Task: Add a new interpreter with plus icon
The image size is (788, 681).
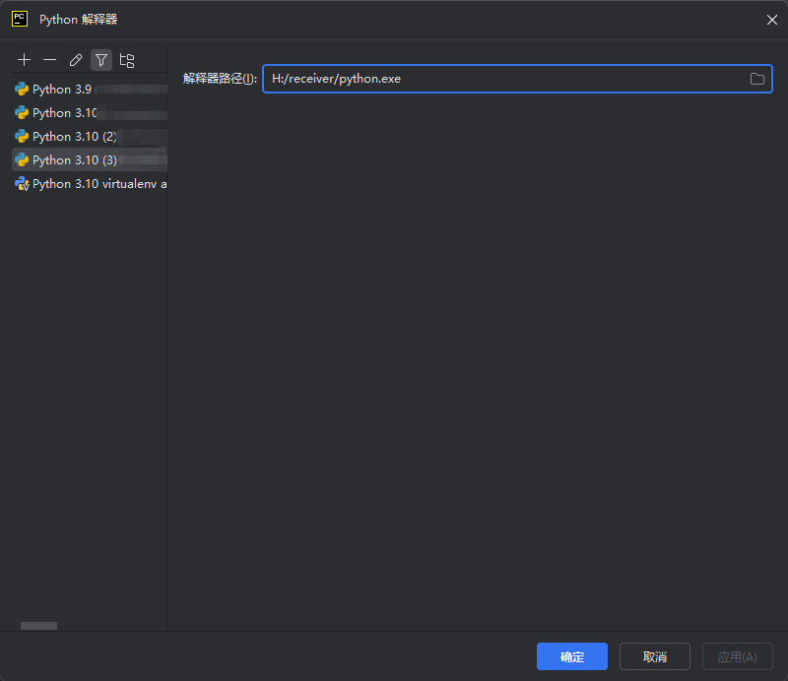Action: click(24, 60)
